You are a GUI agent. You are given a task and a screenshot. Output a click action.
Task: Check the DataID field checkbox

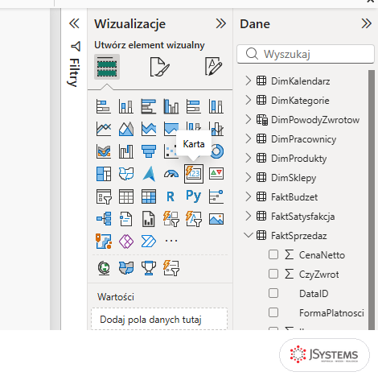click(x=273, y=293)
